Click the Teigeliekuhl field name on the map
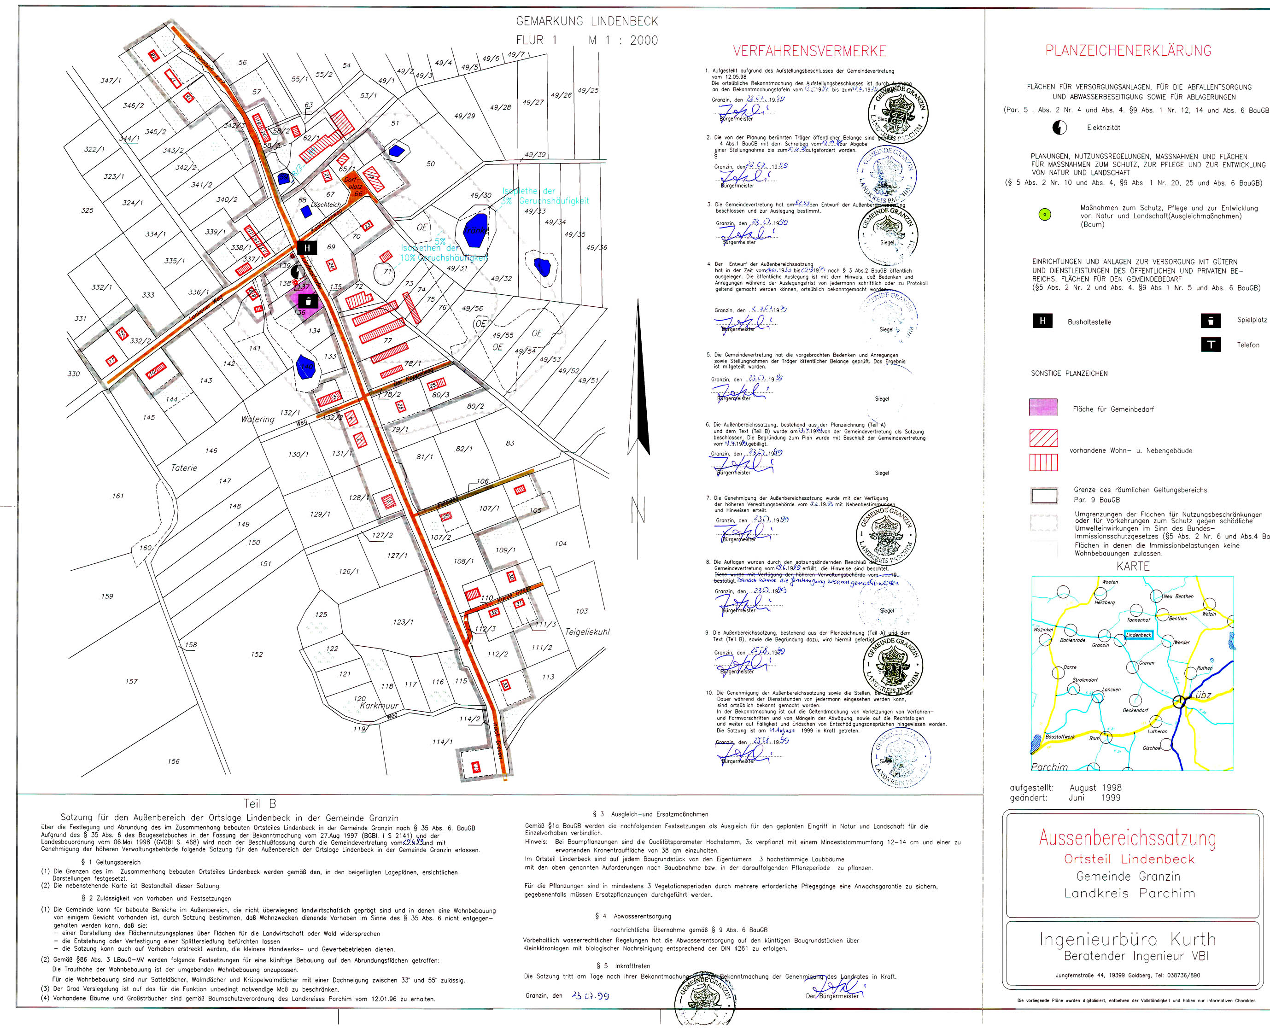The image size is (1270, 1029). pos(587,632)
